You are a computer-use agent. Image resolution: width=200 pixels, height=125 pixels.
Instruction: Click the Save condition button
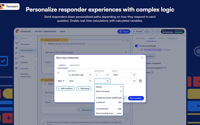[136, 98]
